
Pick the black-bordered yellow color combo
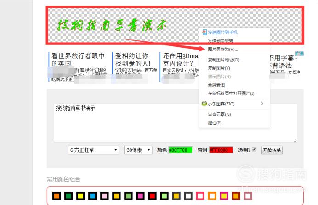coord(80,196)
